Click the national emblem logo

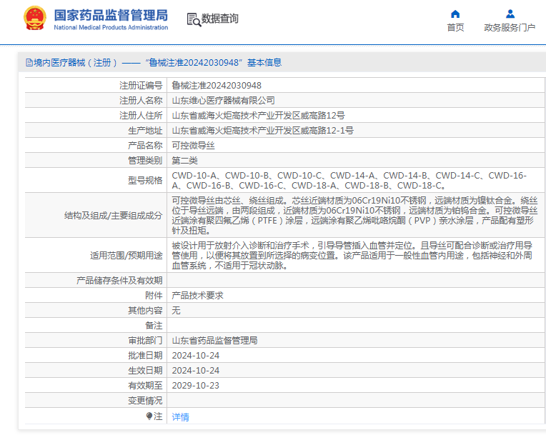(34, 18)
